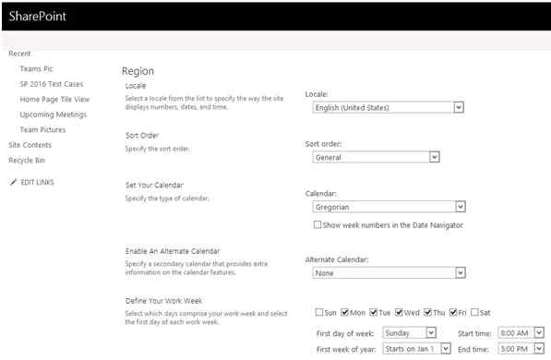Click the Region section heading
The image size is (551, 360).
[x=138, y=71]
